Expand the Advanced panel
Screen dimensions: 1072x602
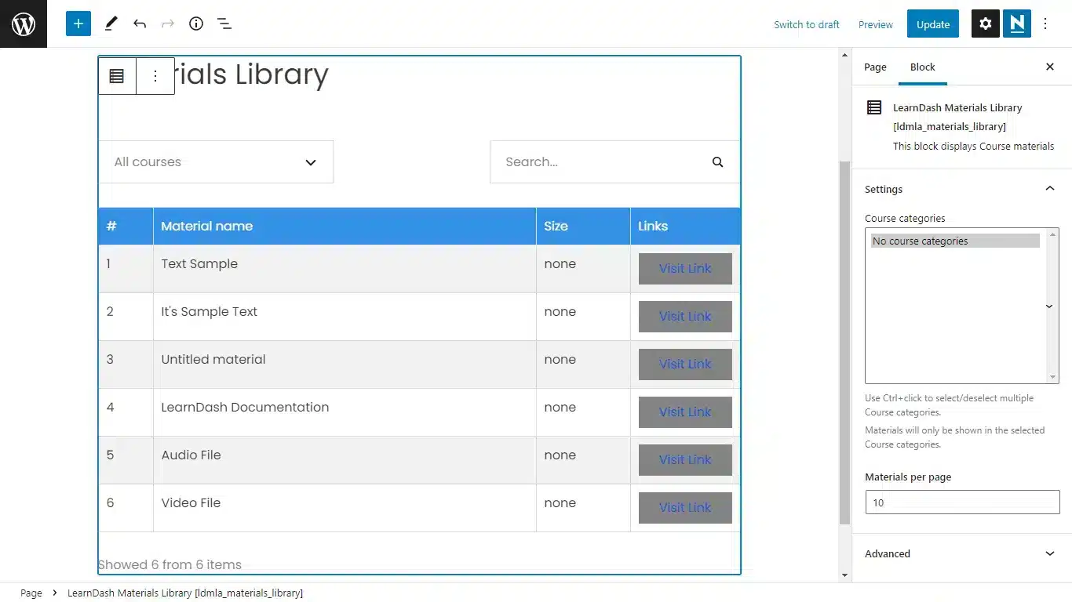[x=962, y=553]
